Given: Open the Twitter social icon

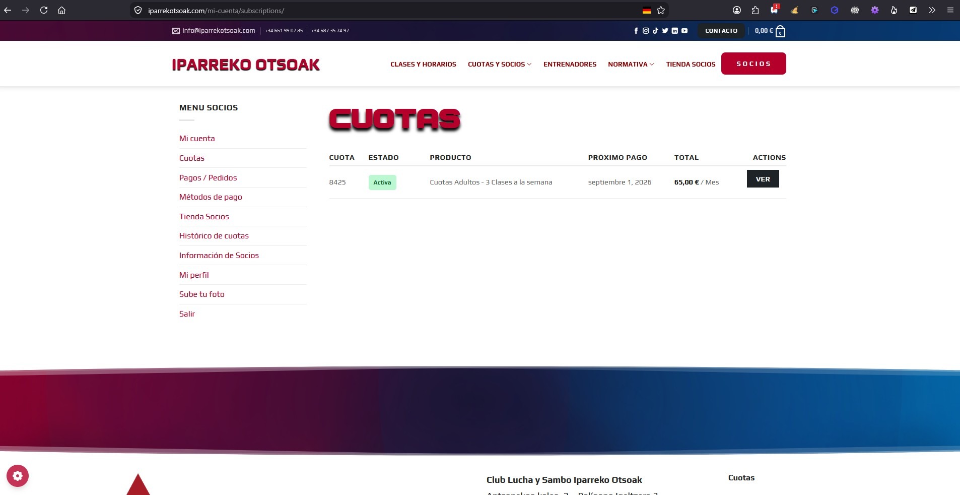Looking at the screenshot, I should click(x=665, y=31).
